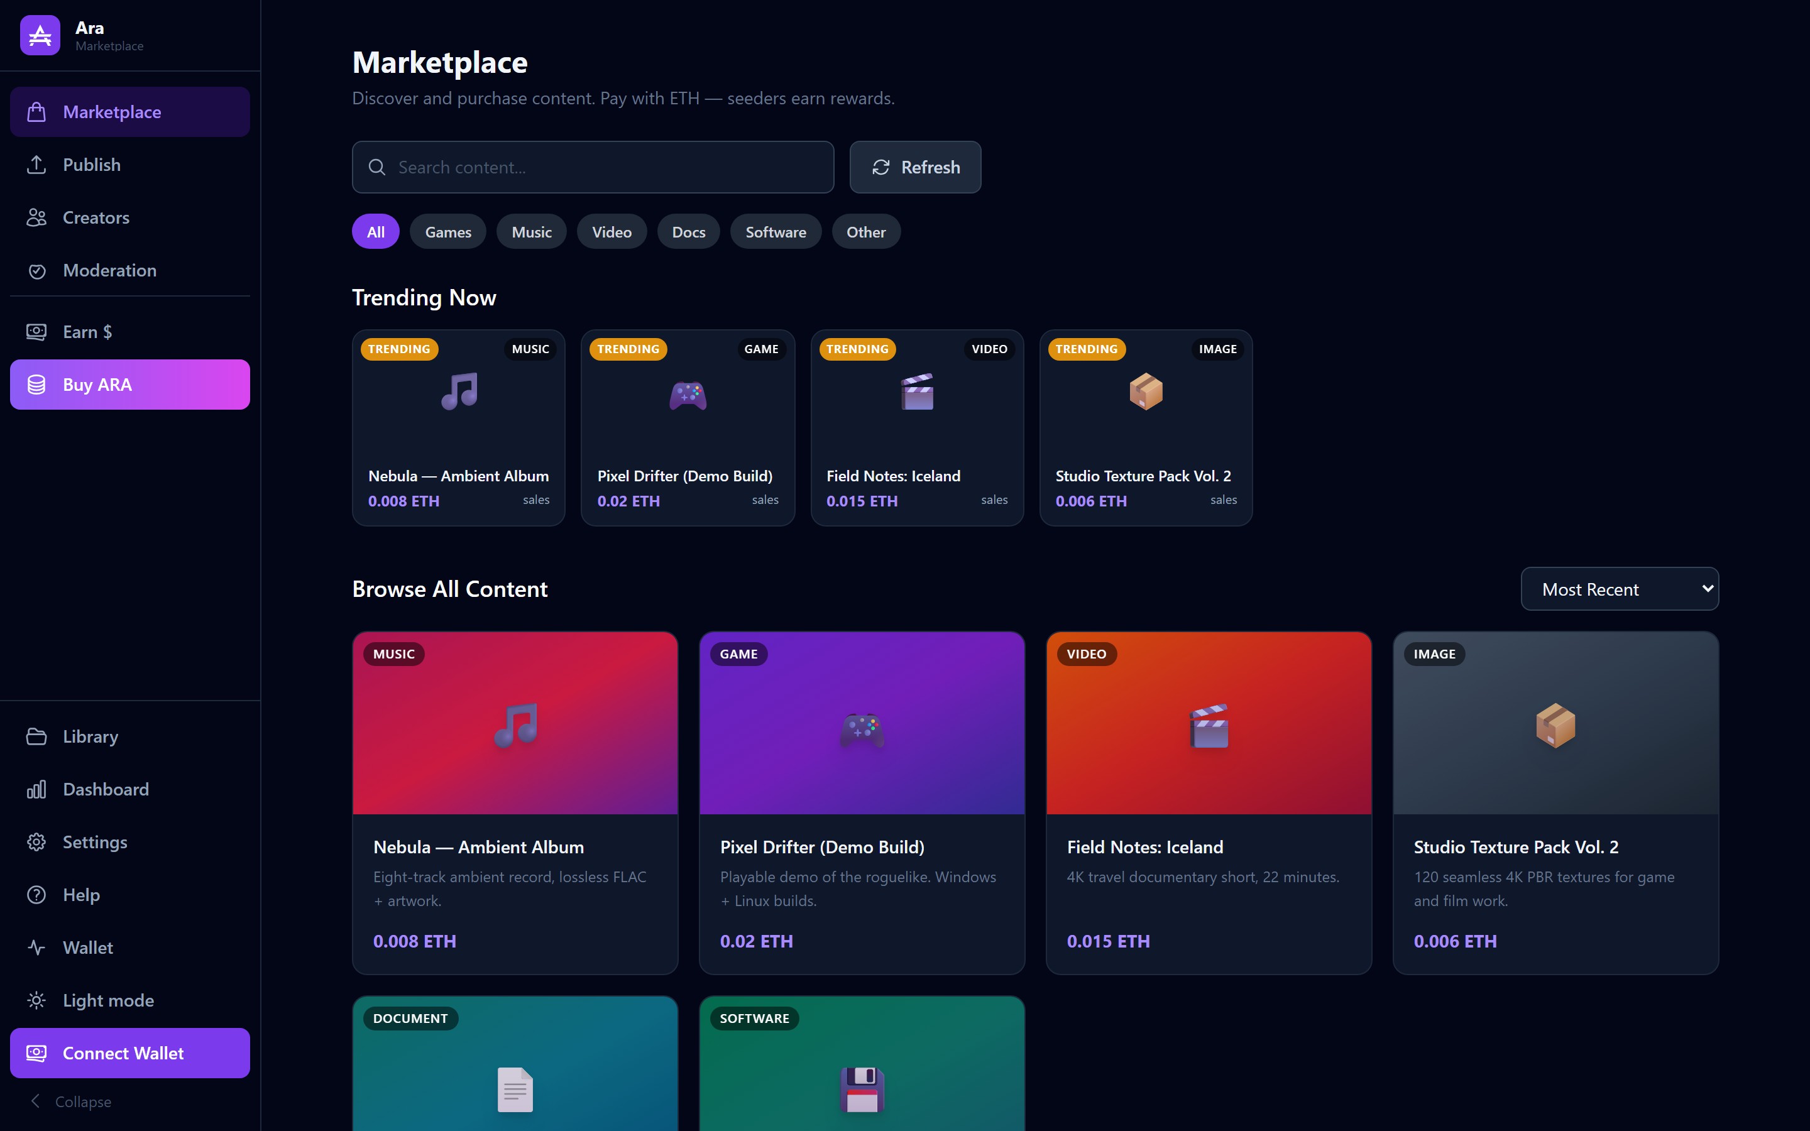Click the TRENDING badge on the Nebula card
Screen dimensions: 1810x1131
point(400,349)
